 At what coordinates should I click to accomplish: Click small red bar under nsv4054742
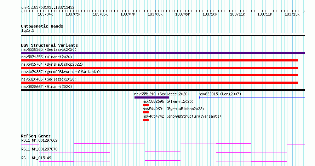[x=146, y=120]
